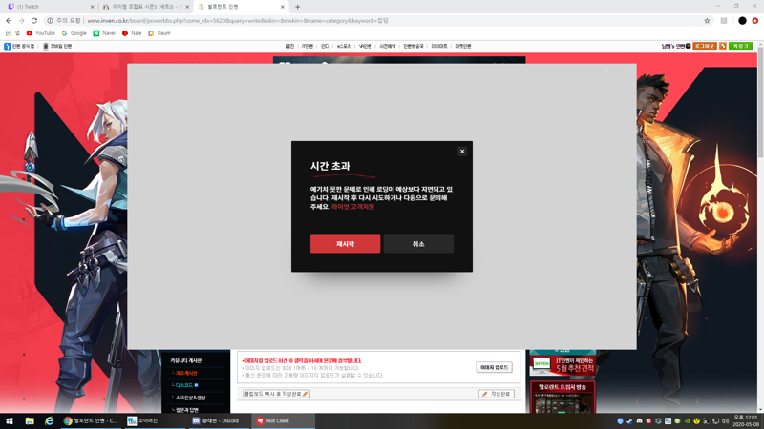
Task: Switch to 초이머신 taskbar app
Action: pos(155,420)
